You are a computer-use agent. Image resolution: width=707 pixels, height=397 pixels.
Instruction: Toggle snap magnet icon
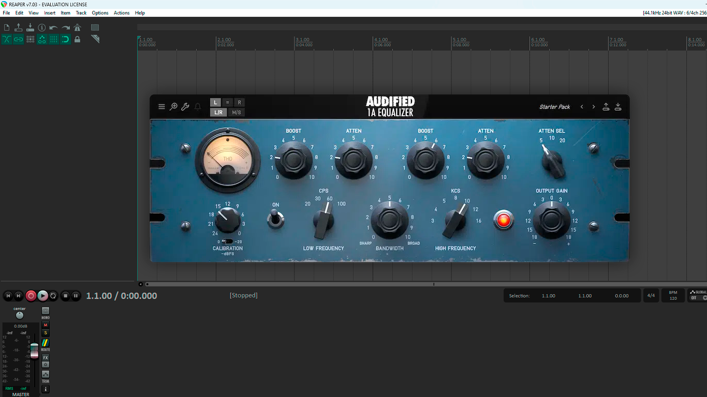point(66,39)
